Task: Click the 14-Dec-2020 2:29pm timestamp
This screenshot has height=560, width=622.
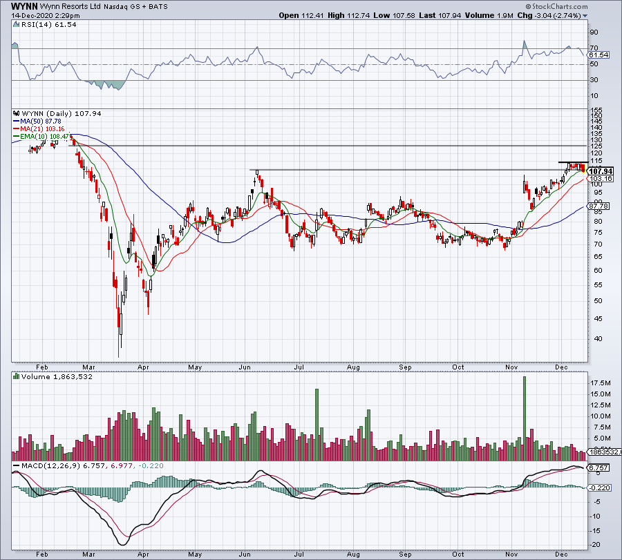Action: pyautogui.click(x=45, y=16)
